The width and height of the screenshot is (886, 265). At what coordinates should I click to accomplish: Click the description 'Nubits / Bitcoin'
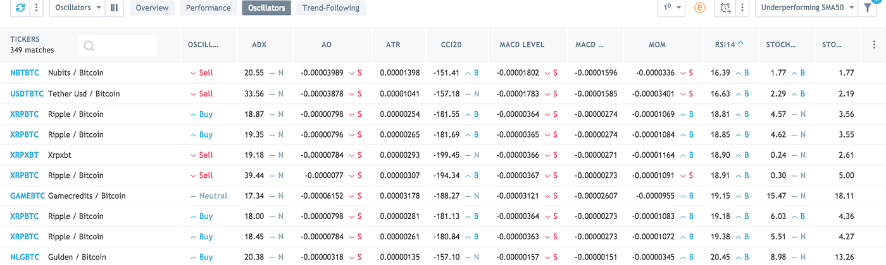click(76, 73)
